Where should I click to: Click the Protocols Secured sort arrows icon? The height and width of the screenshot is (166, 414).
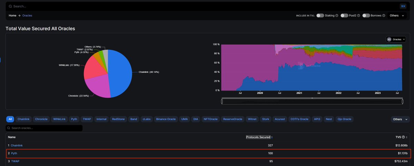[272, 137]
